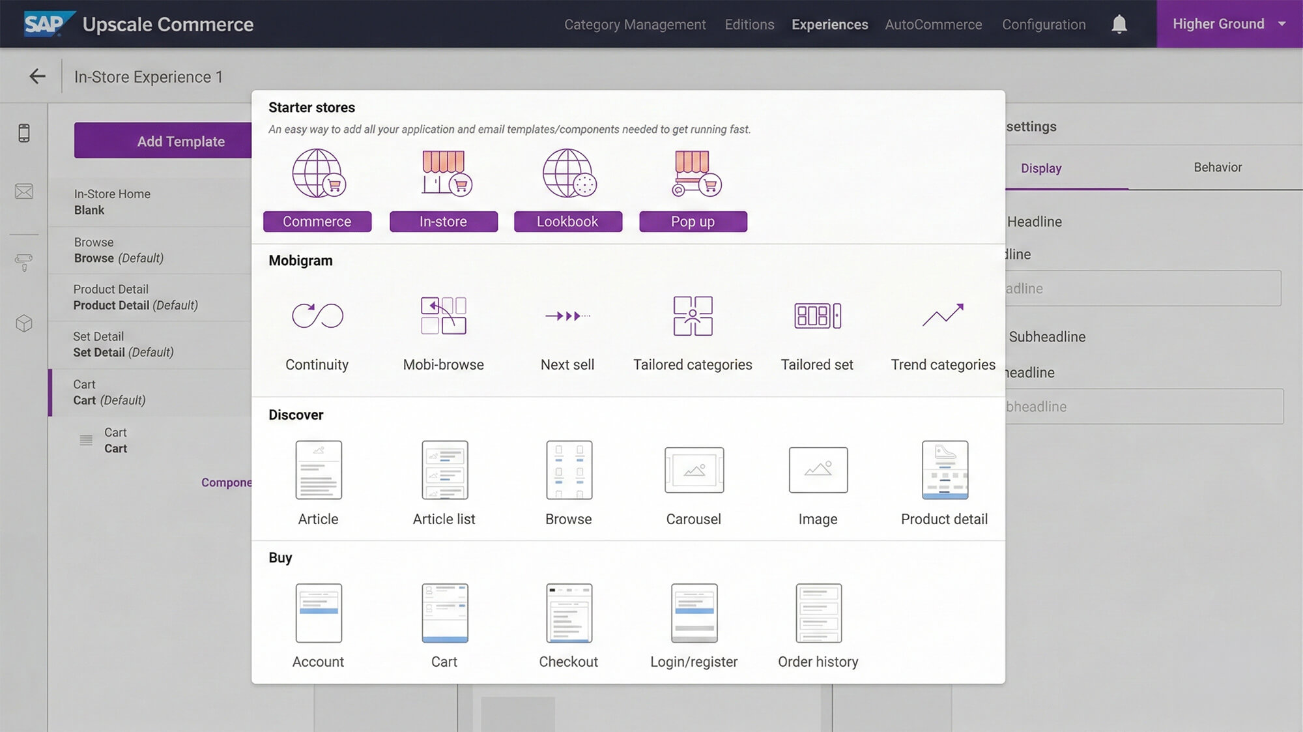
Task: Open the notifications bell
Action: click(1119, 24)
